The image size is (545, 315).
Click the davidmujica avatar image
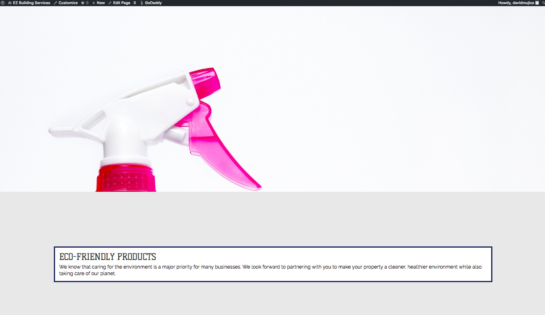536,3
